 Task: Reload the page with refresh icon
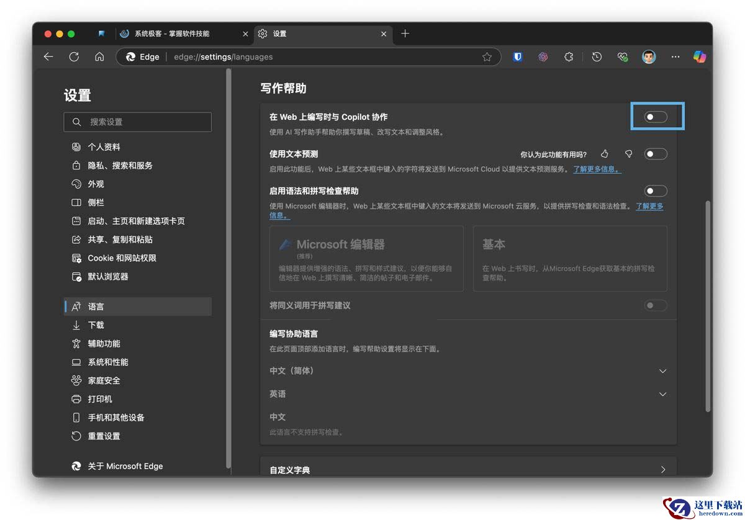[x=74, y=56]
